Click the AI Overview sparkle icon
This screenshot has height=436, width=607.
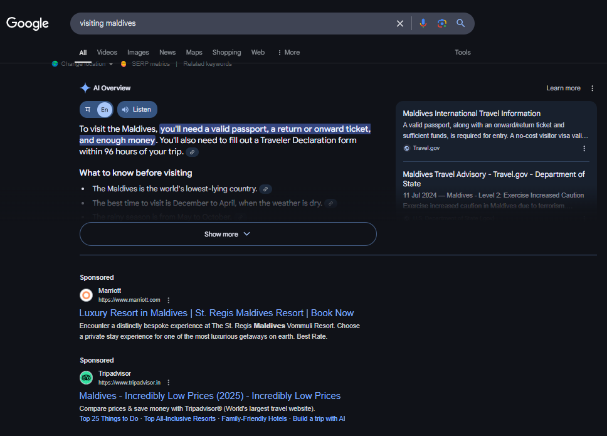click(x=85, y=88)
